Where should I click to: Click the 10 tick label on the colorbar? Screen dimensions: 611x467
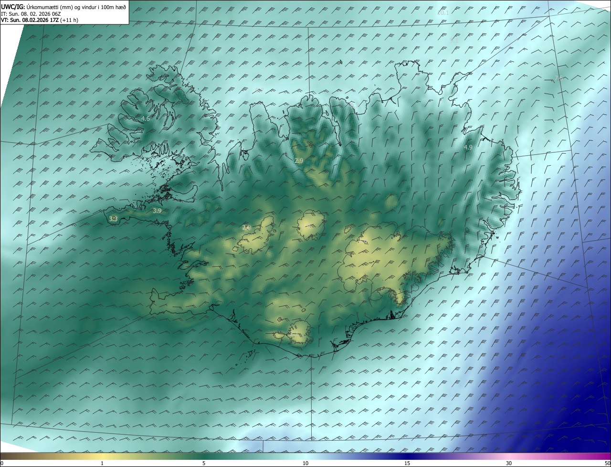click(x=305, y=463)
